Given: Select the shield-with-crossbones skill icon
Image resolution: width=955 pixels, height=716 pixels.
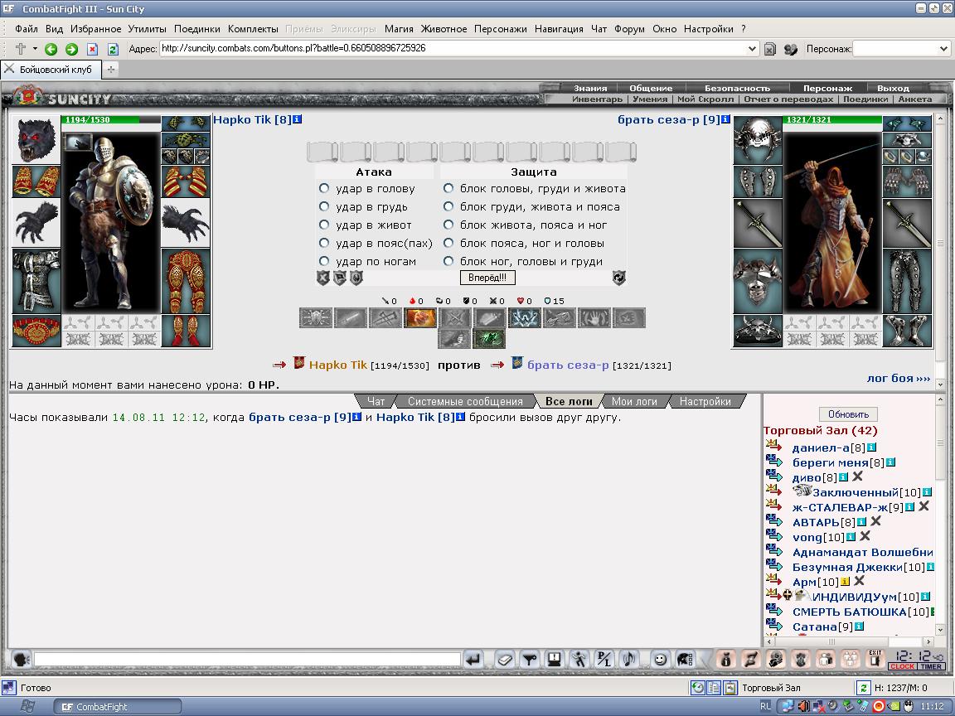Looking at the screenshot, I should point(316,318).
